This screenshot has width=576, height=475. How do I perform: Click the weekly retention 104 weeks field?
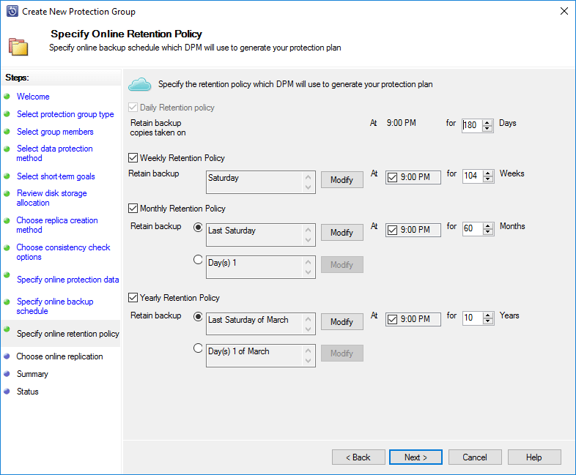coord(473,176)
